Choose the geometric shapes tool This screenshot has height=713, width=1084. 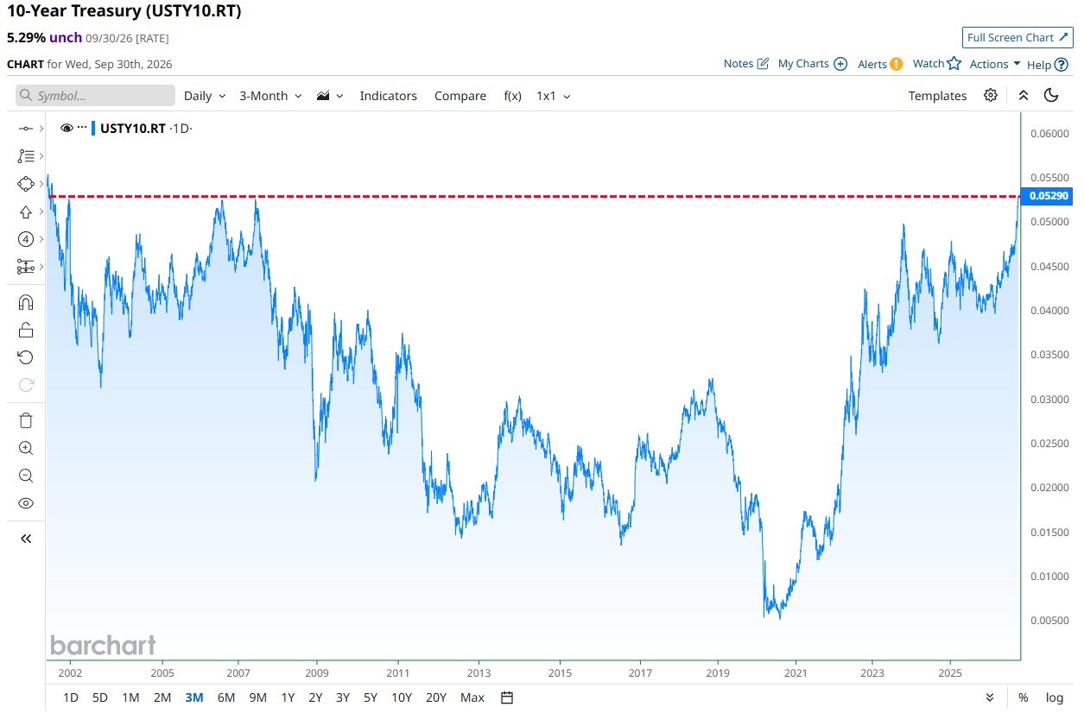(26, 184)
